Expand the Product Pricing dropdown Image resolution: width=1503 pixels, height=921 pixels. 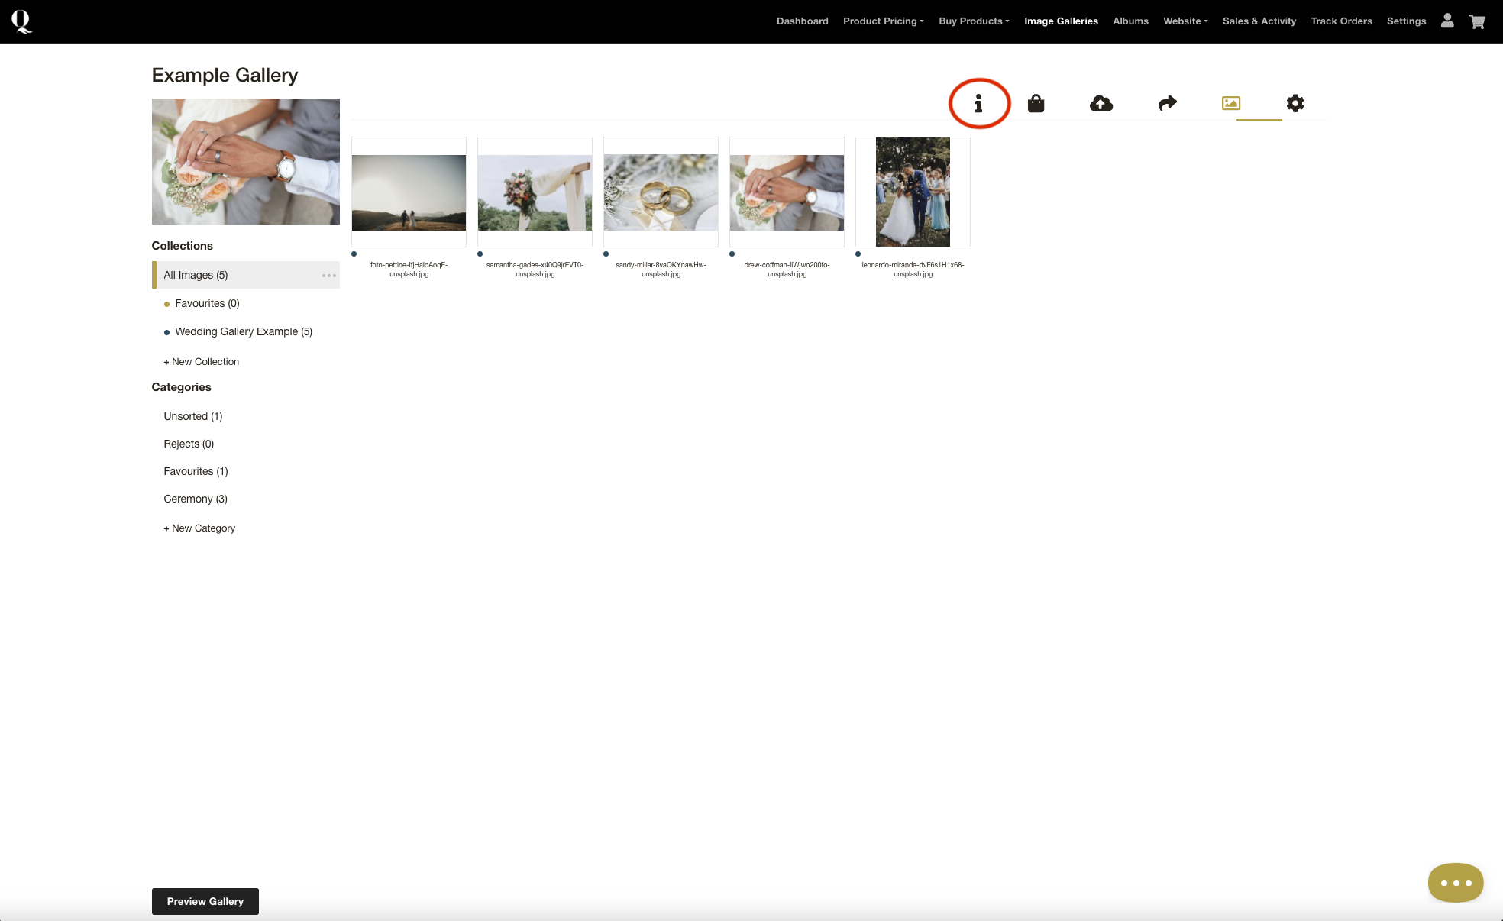(x=883, y=21)
